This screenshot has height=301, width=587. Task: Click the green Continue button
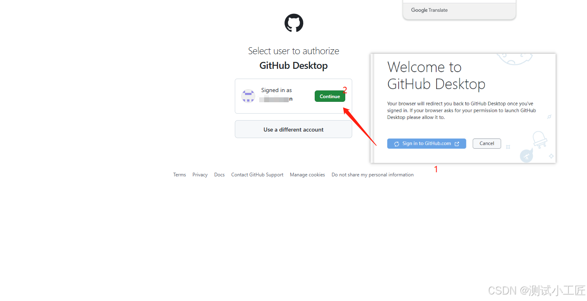pos(330,97)
